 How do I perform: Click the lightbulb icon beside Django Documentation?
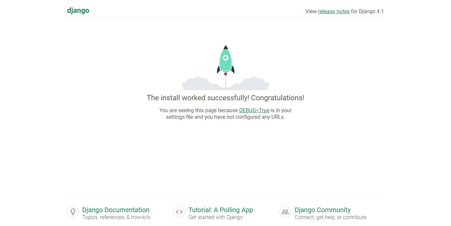73,212
